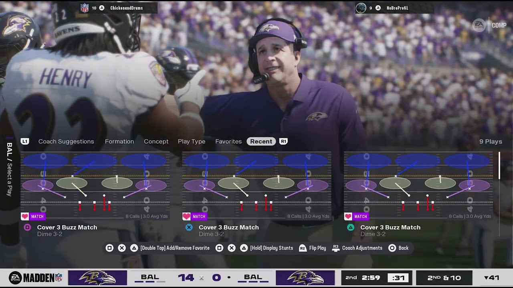Image resolution: width=513 pixels, height=288 pixels.
Task: Click the R3 icon next to Coach Adjustments
Action: pyautogui.click(x=336, y=248)
